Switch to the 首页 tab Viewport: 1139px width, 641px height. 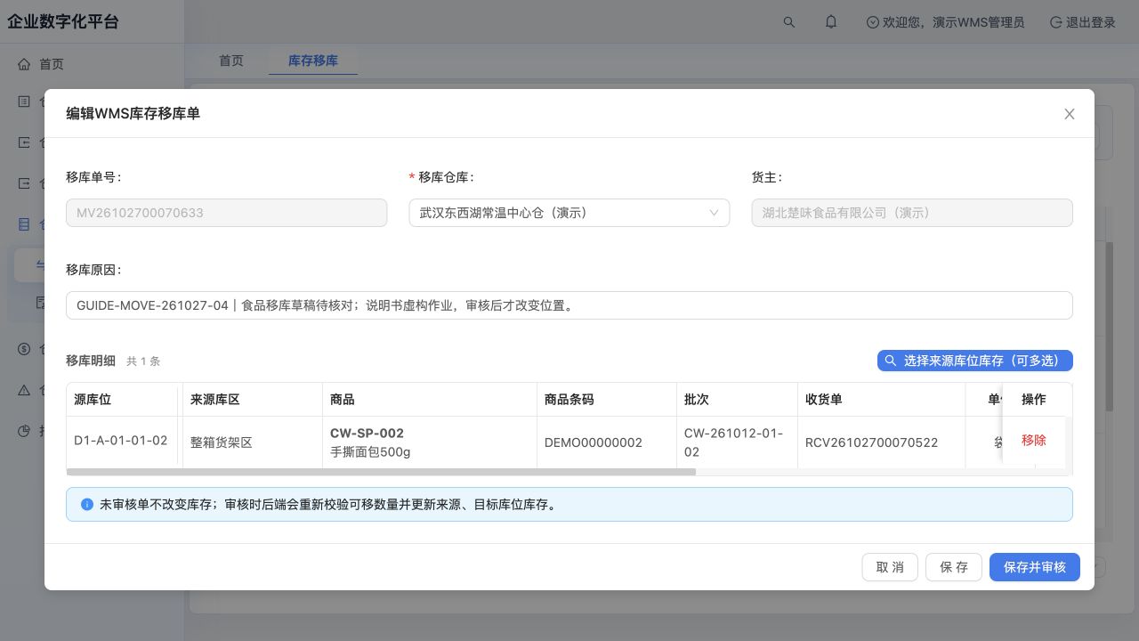231,61
